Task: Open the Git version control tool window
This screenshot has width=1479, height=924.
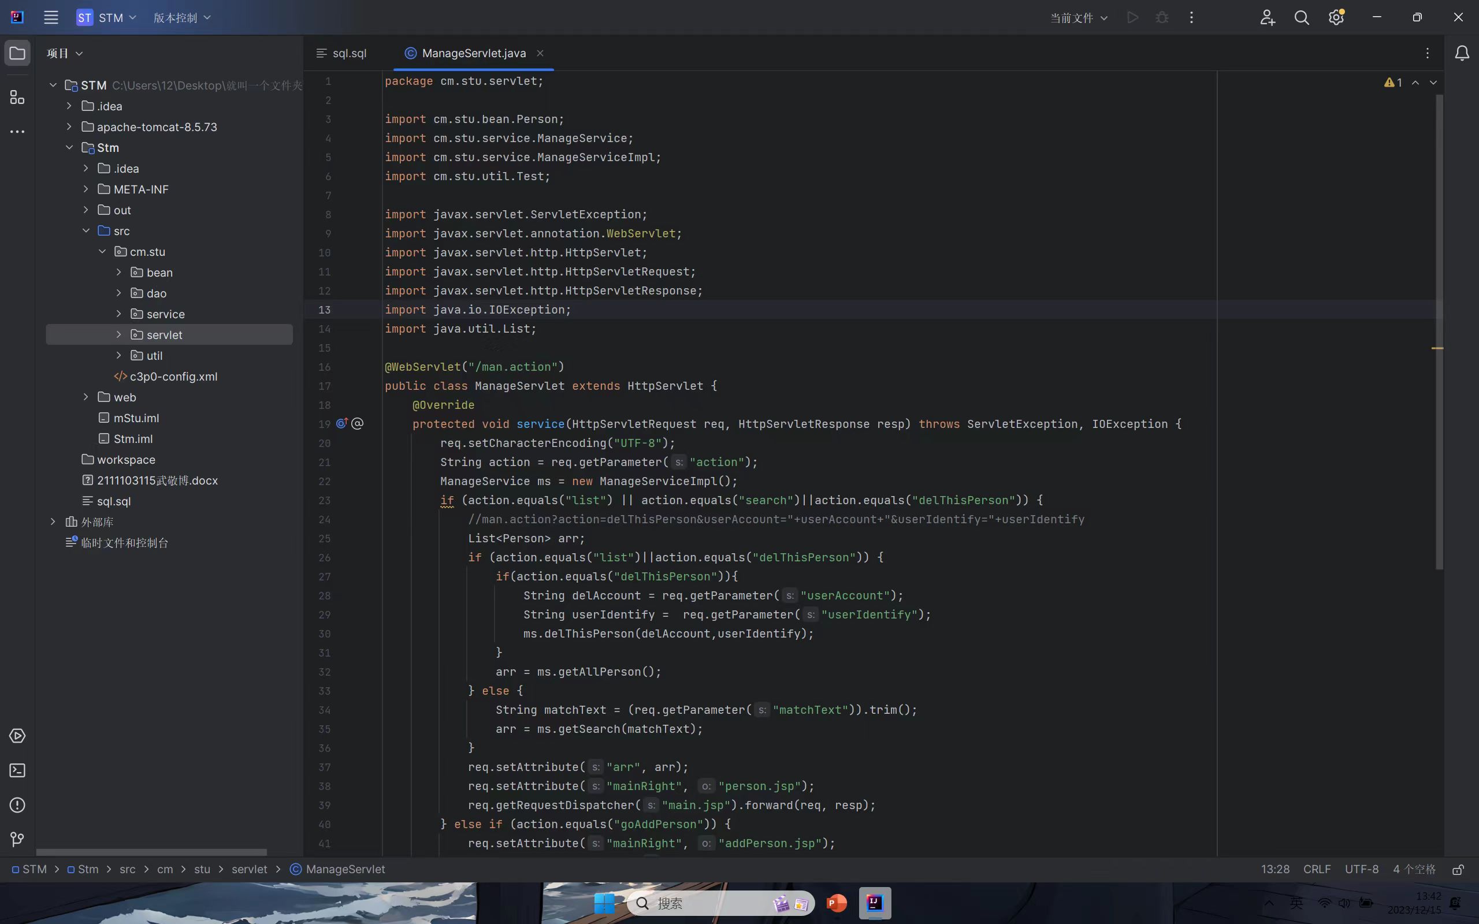Action: point(17,839)
